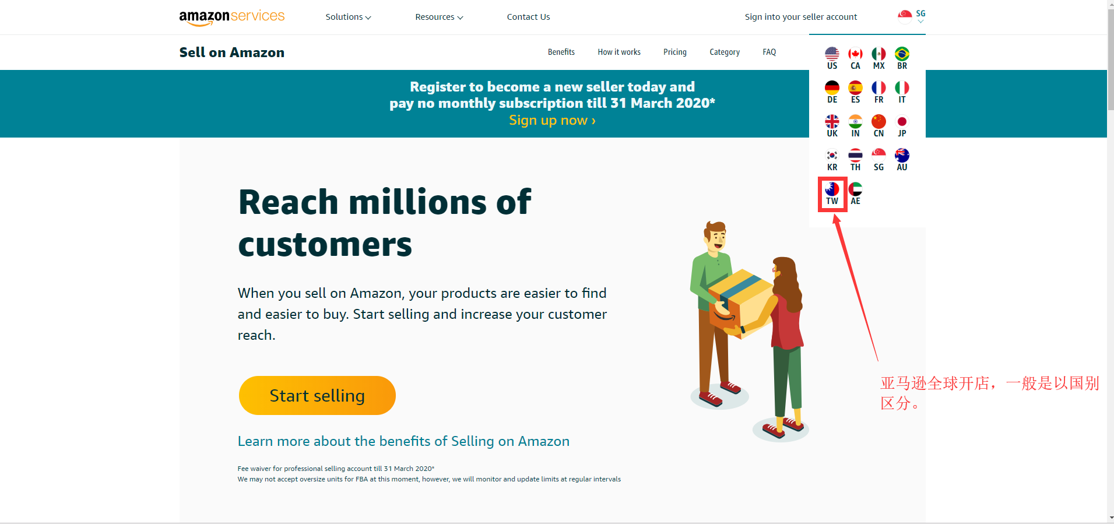Select the Japan (JP) flag icon
The width and height of the screenshot is (1114, 524).
point(902,122)
